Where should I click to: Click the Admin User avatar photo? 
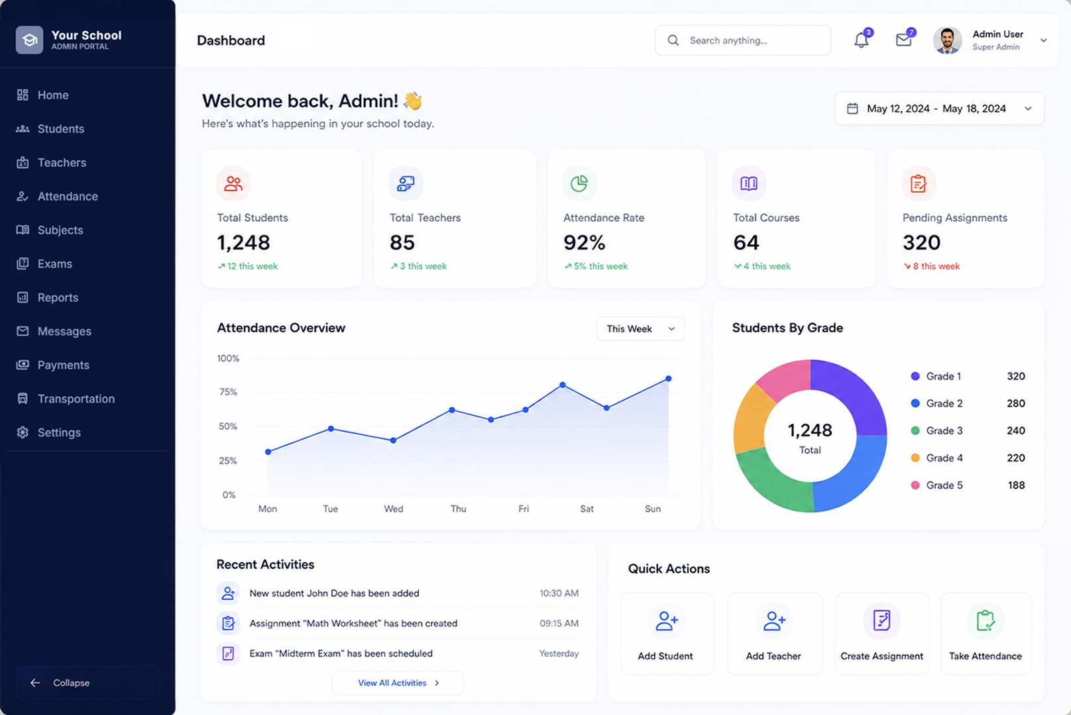(x=947, y=40)
